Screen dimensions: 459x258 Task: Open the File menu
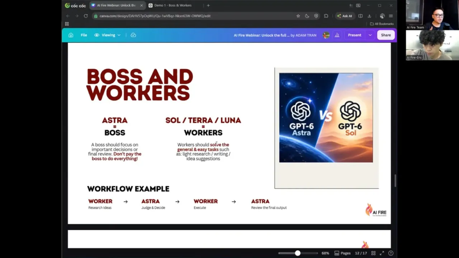click(84, 35)
